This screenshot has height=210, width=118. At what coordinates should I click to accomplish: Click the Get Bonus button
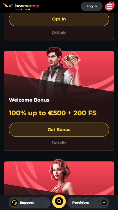[x=59, y=129]
